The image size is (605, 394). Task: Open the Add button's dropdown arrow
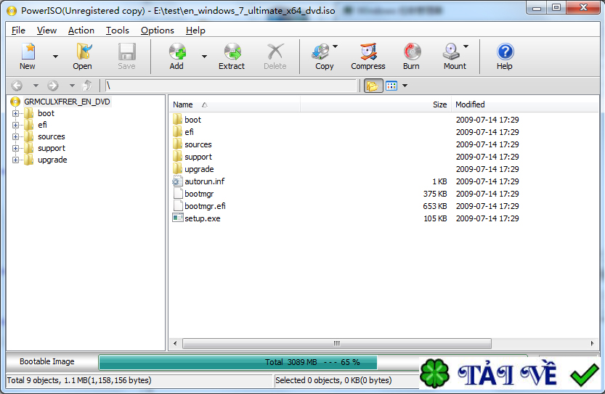(205, 57)
